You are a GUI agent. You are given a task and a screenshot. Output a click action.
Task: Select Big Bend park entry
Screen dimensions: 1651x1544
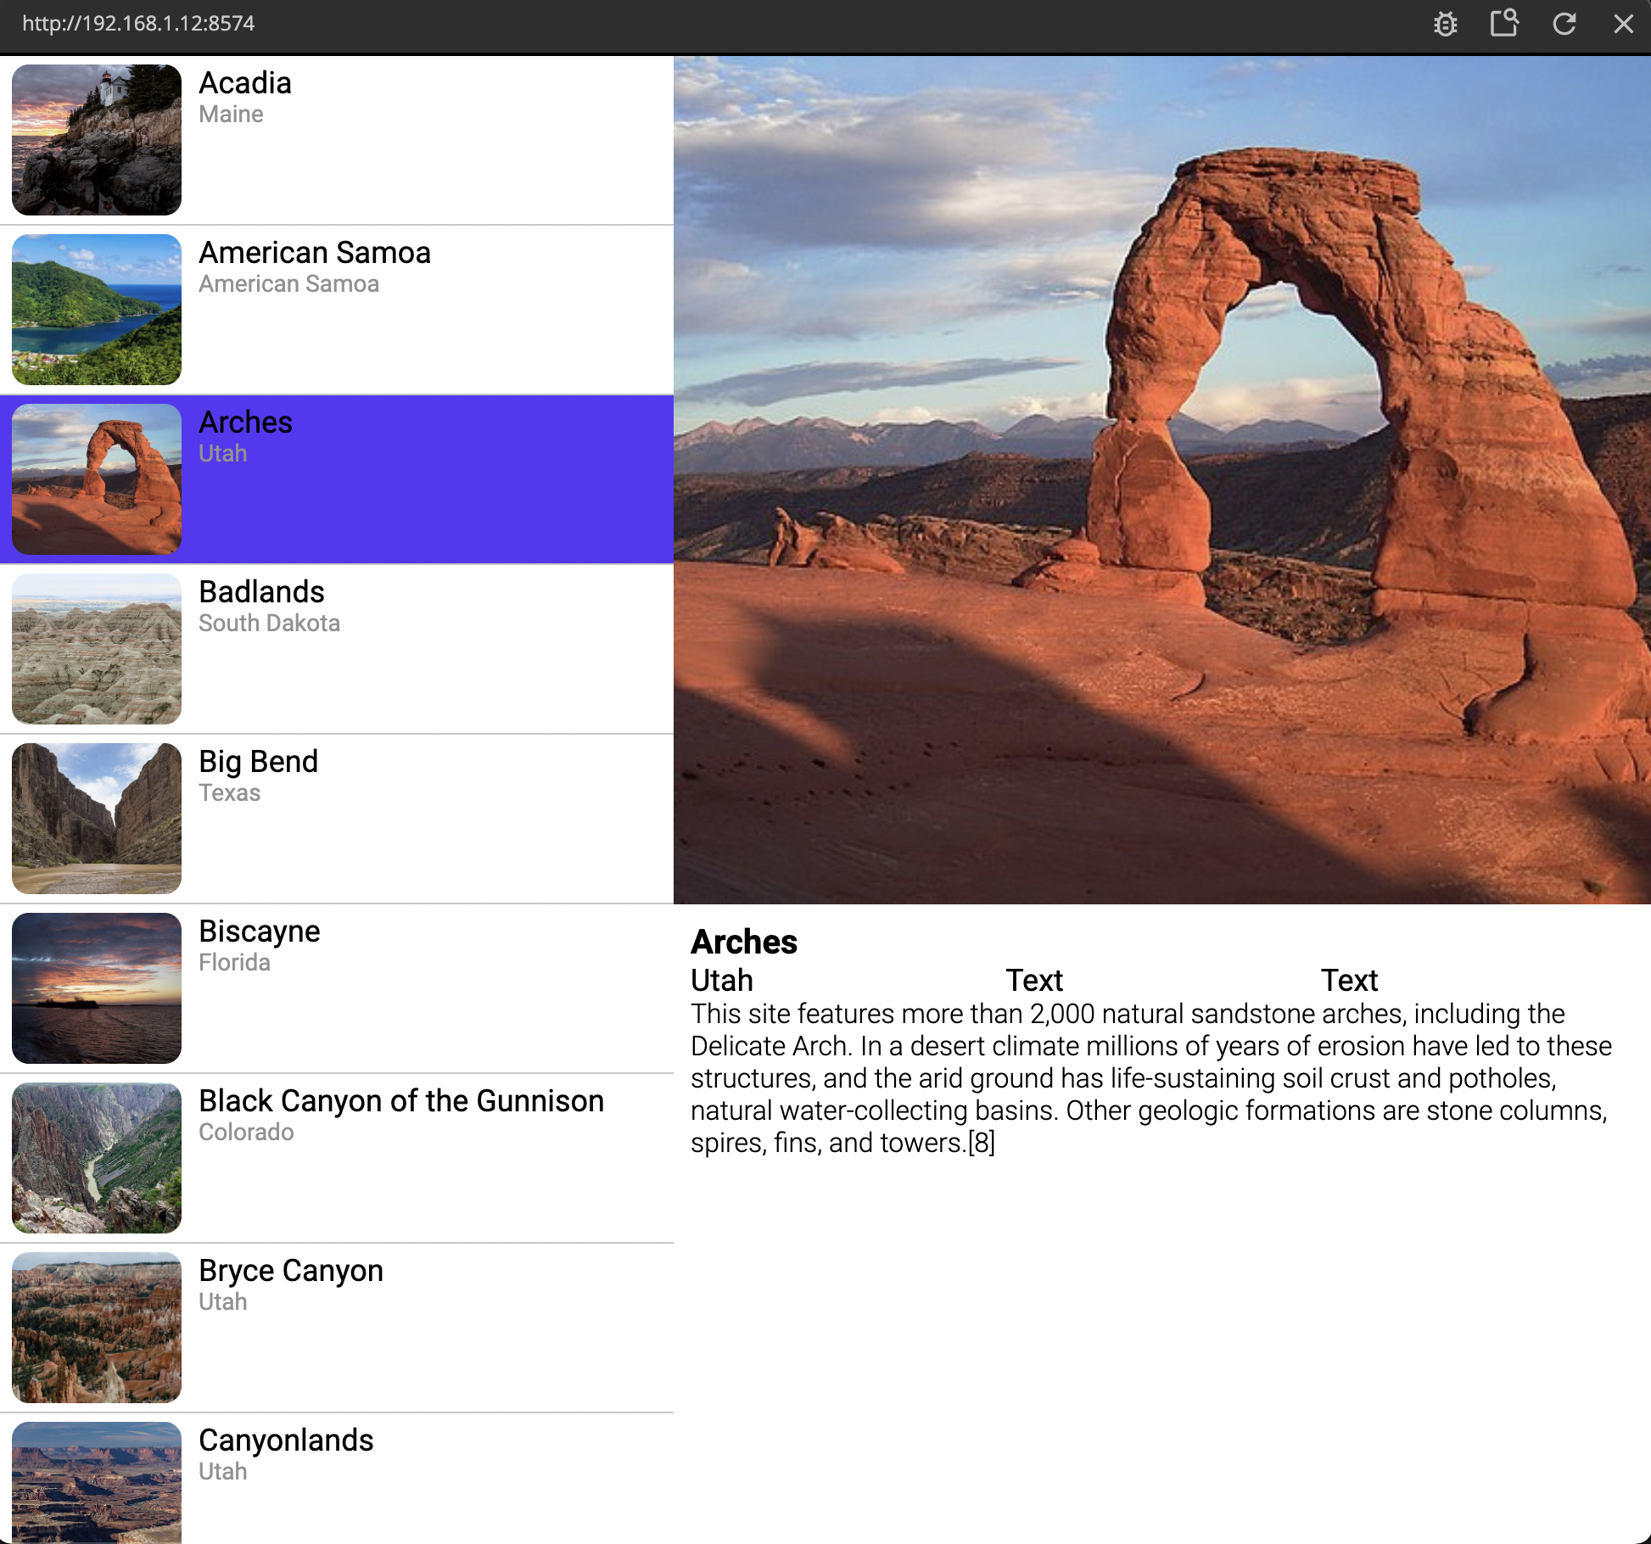pos(337,819)
